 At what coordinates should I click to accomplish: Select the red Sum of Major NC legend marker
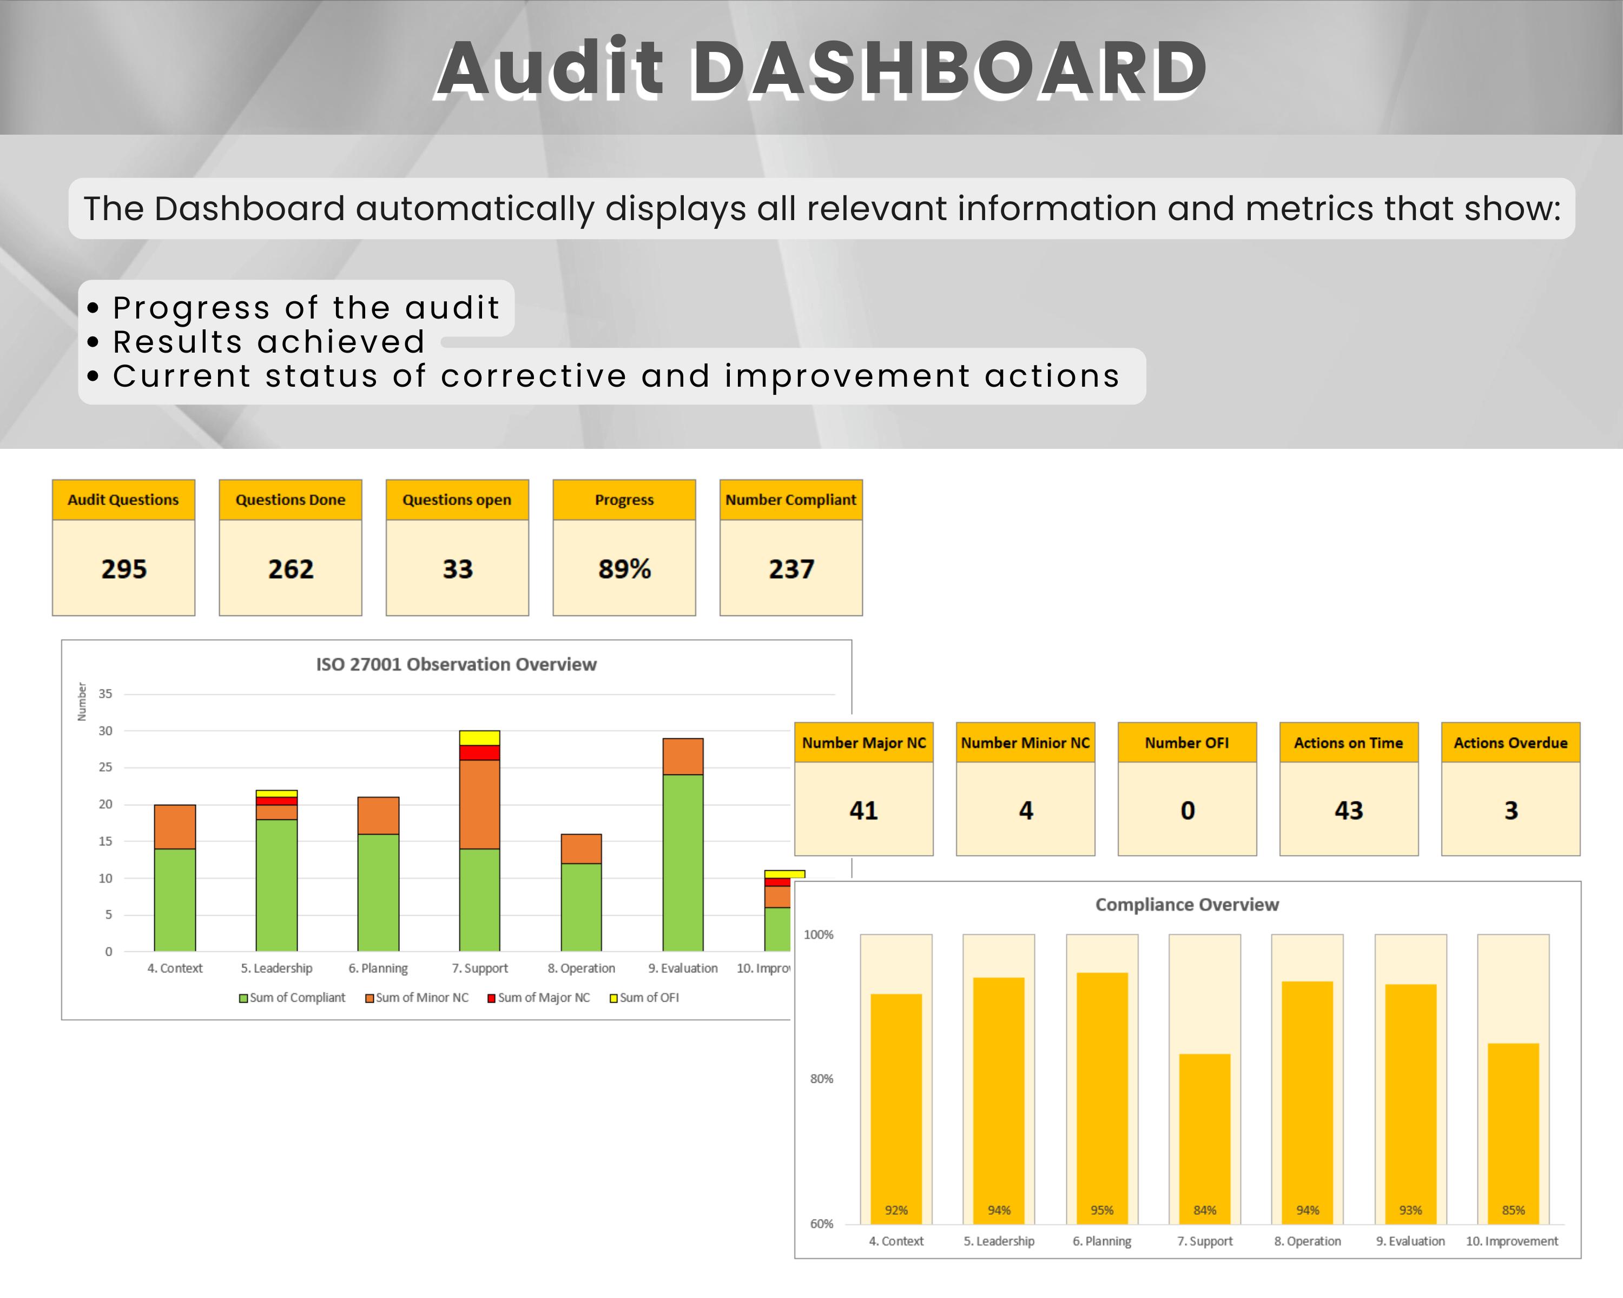click(493, 997)
